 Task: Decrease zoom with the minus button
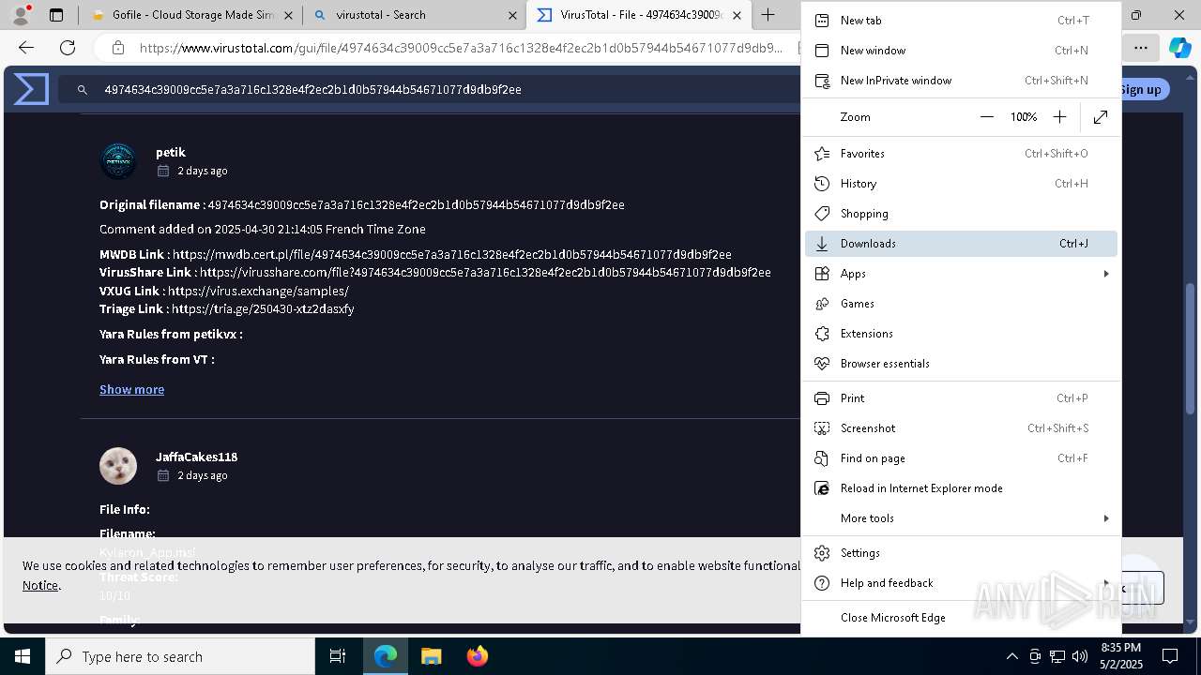[986, 117]
